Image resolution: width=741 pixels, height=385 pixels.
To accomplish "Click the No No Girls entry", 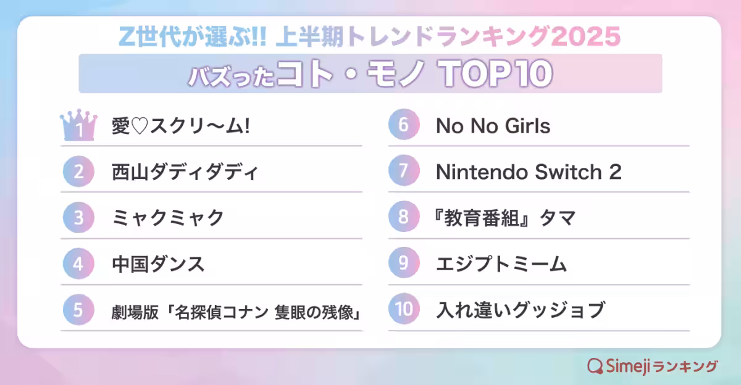I will 493,126.
